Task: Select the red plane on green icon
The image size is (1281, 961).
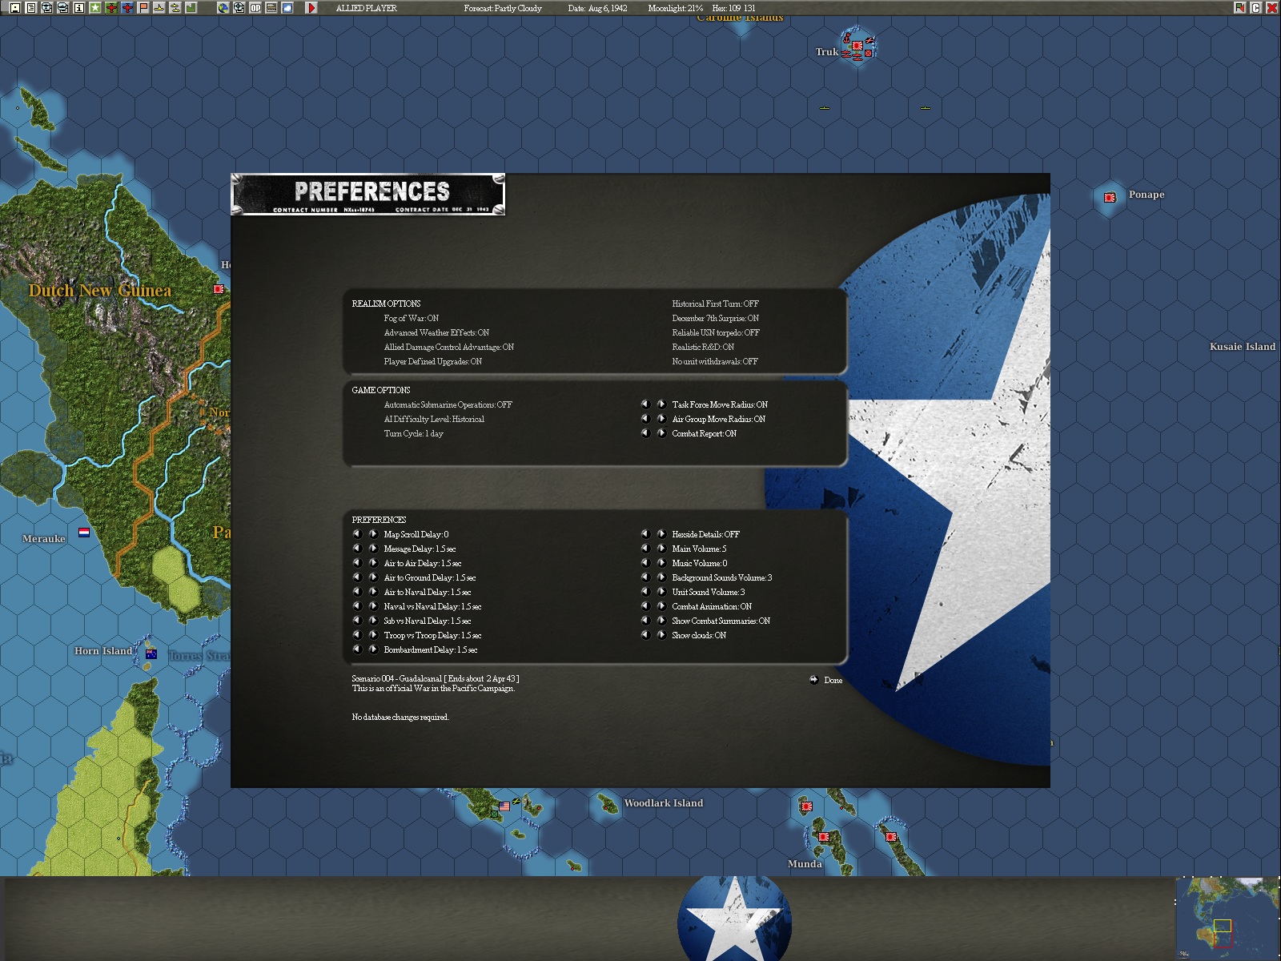Action: pyautogui.click(x=111, y=8)
